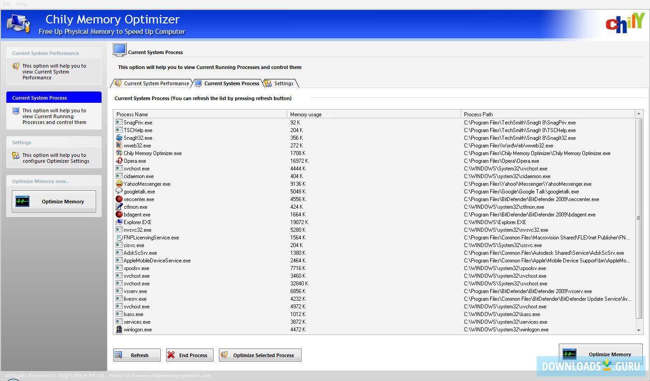The width and height of the screenshot is (650, 381).
Task: Click the 9136 K memory usage value
Action: pyautogui.click(x=298, y=184)
